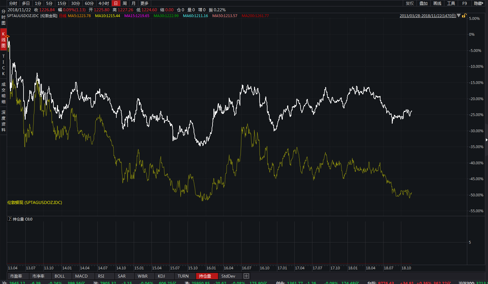Select the 15分 period tab
Viewport: 488px width, 284px height.
[62, 3]
